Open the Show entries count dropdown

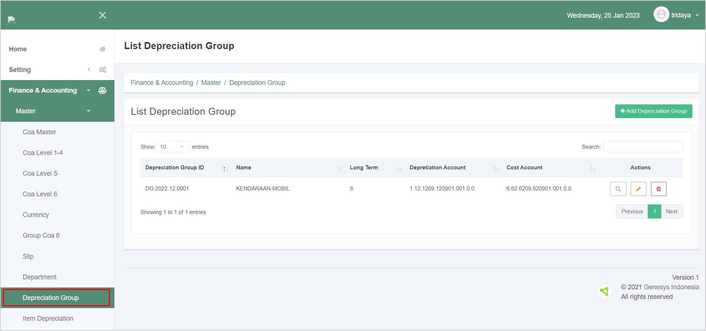(172, 147)
